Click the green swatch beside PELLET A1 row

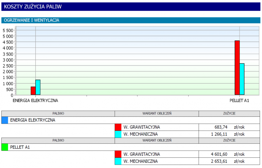pos(5,147)
